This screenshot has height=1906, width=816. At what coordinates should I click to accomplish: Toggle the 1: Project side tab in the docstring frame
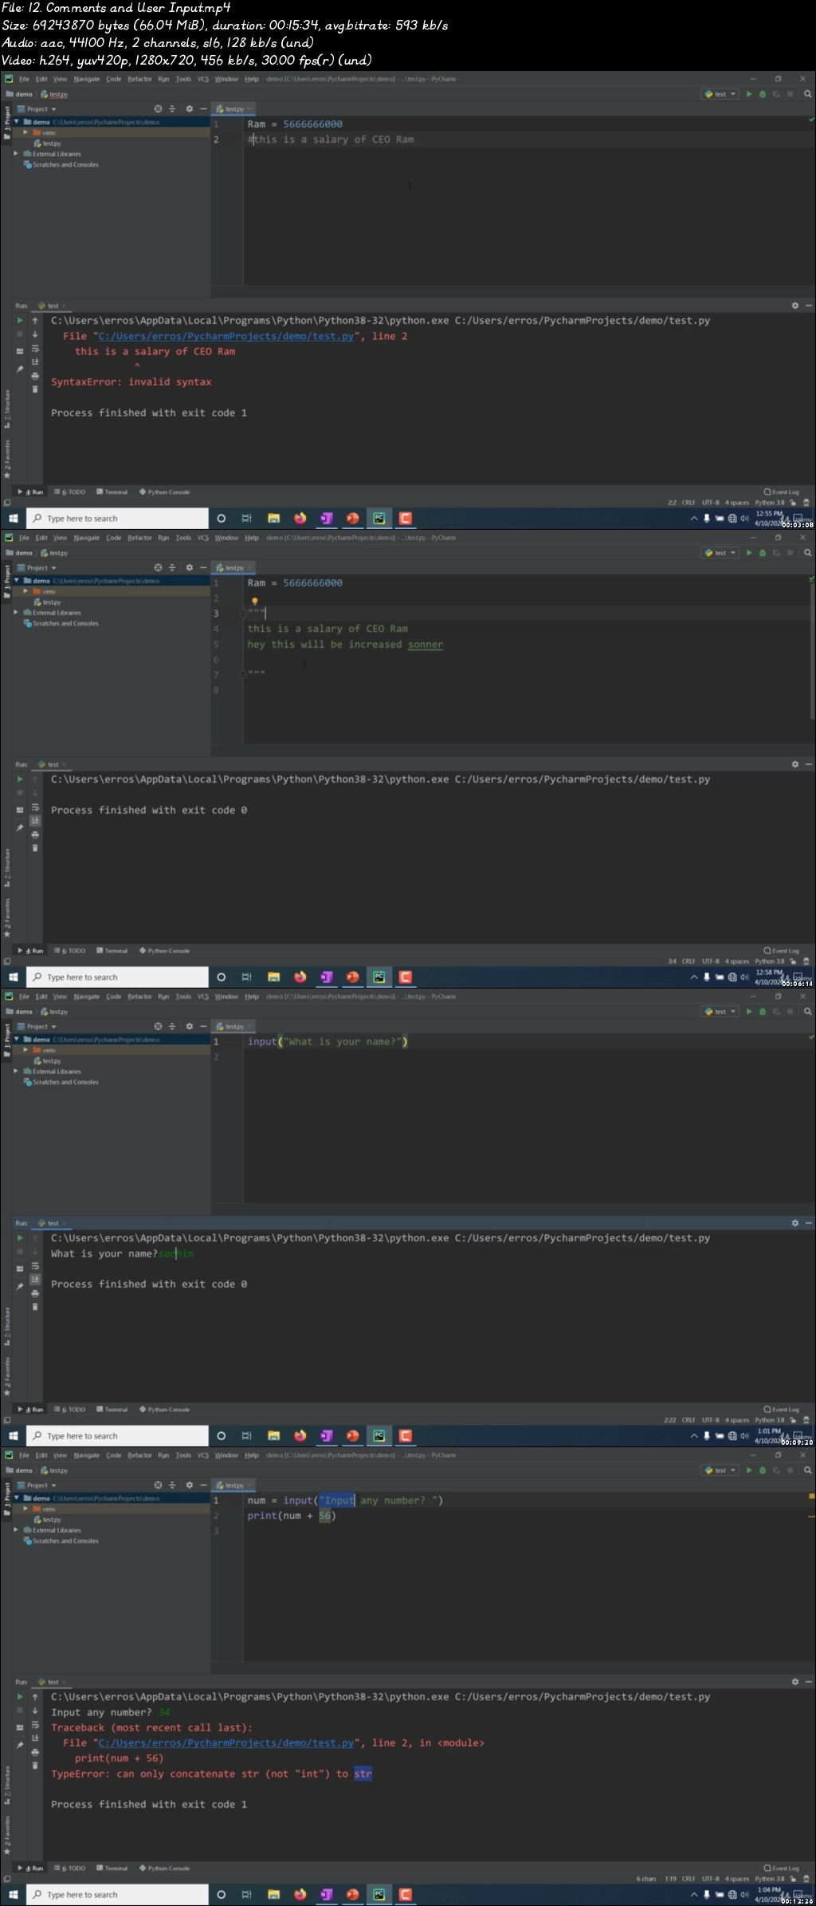click(x=7, y=579)
